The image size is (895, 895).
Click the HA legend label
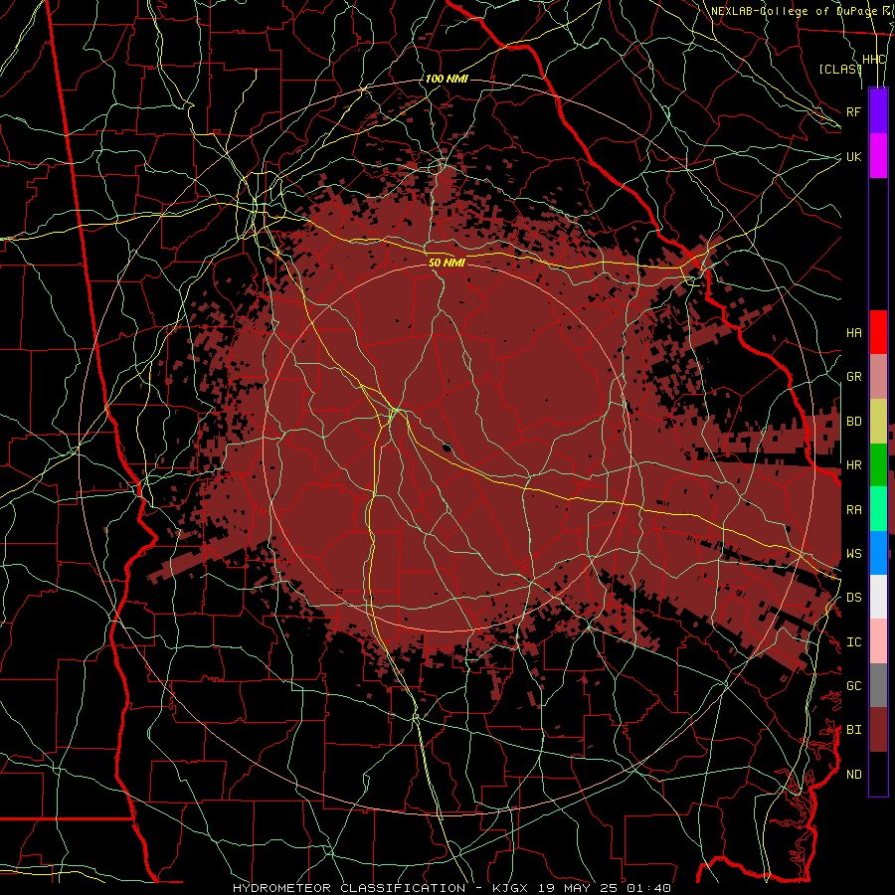(854, 332)
